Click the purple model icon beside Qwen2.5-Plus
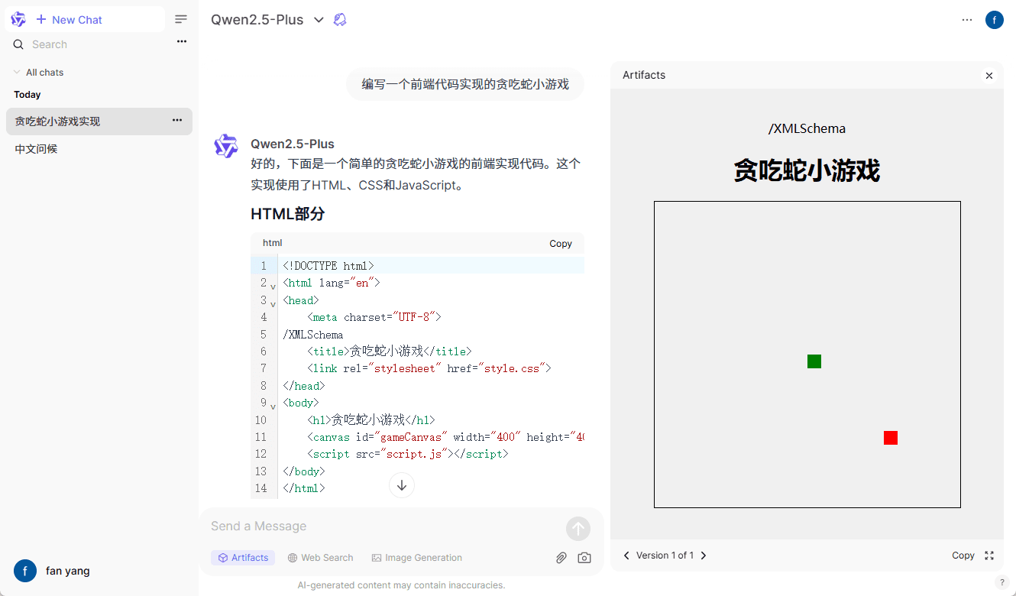Screen dimensions: 1016x596 point(341,20)
